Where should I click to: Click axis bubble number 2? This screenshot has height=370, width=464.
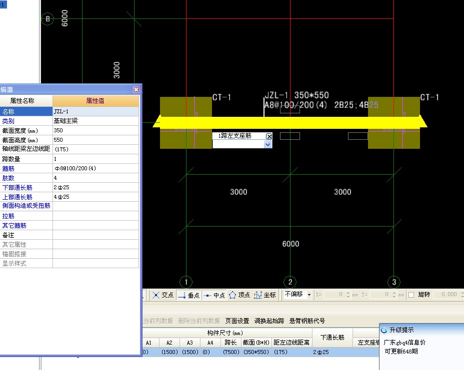click(290, 282)
